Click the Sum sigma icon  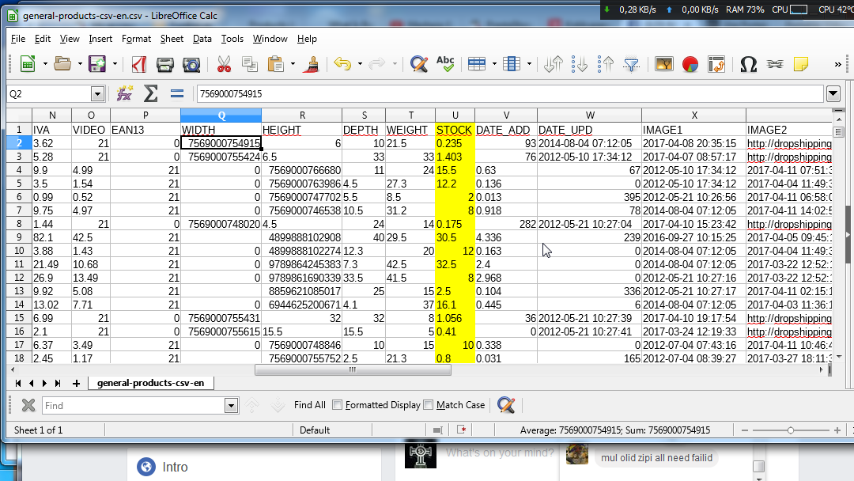[x=150, y=94]
